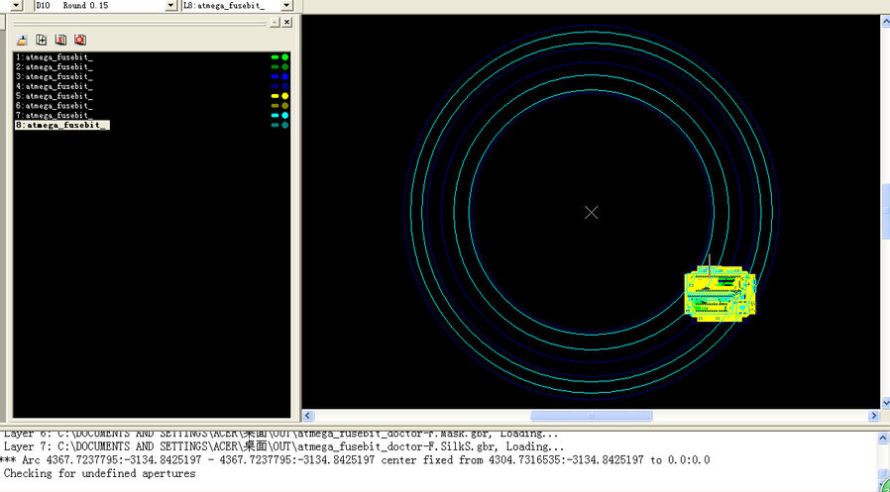This screenshot has height=492, width=890.
Task: Select layer 1:atmega_fusebit_ in the list
Action: coord(55,57)
